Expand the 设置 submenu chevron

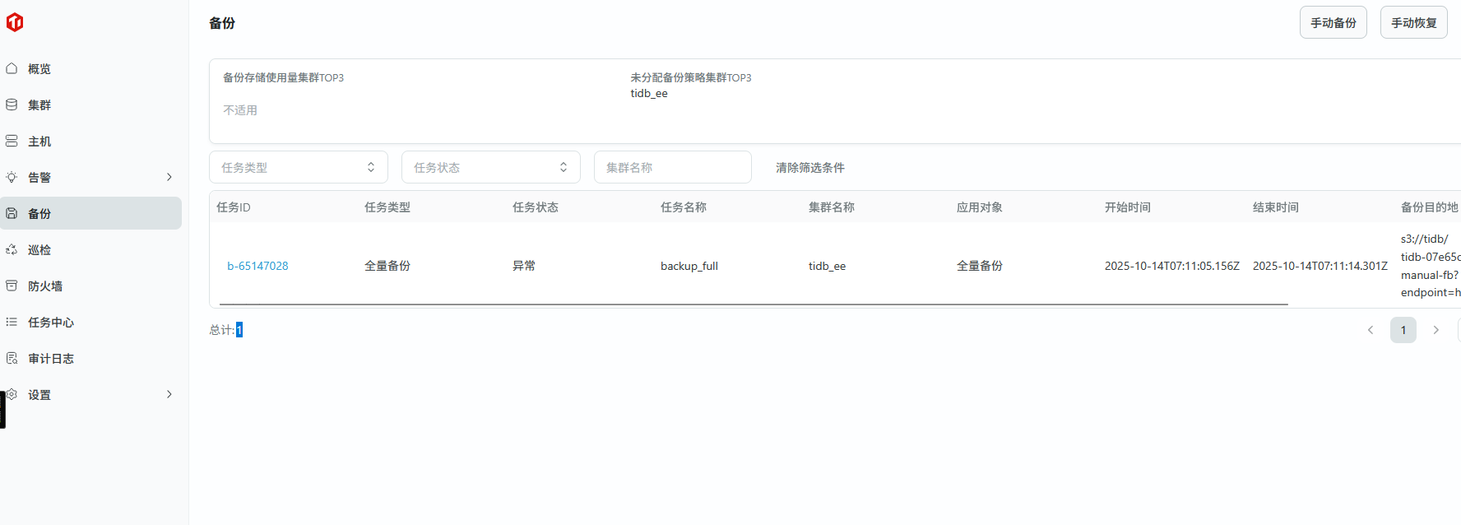[169, 394]
